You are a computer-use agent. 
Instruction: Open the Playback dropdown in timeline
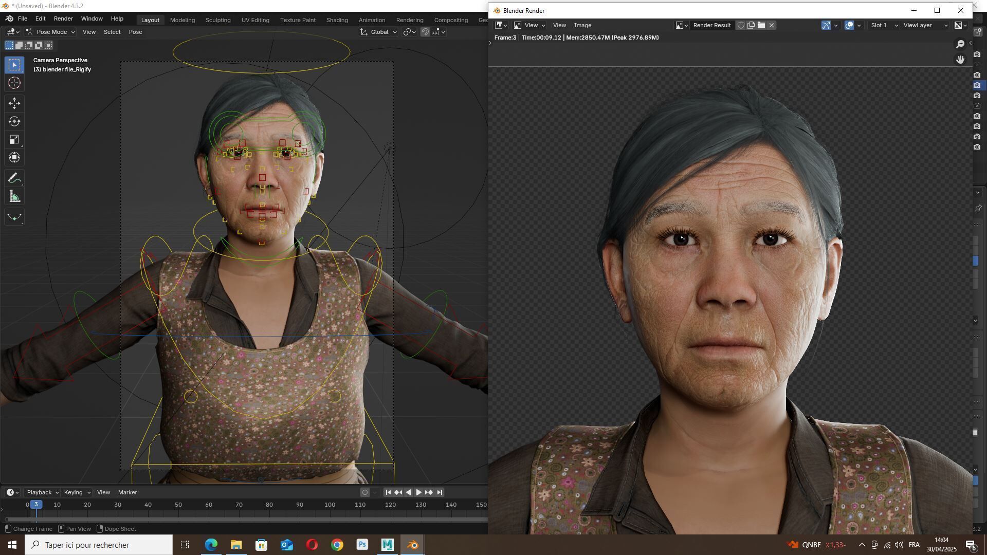42,492
